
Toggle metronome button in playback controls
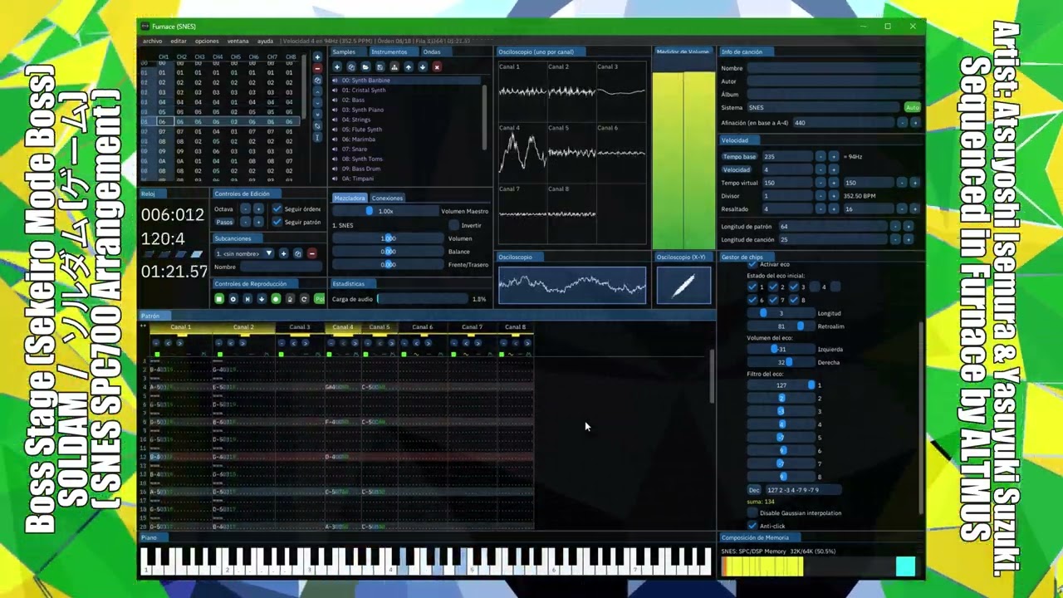290,299
